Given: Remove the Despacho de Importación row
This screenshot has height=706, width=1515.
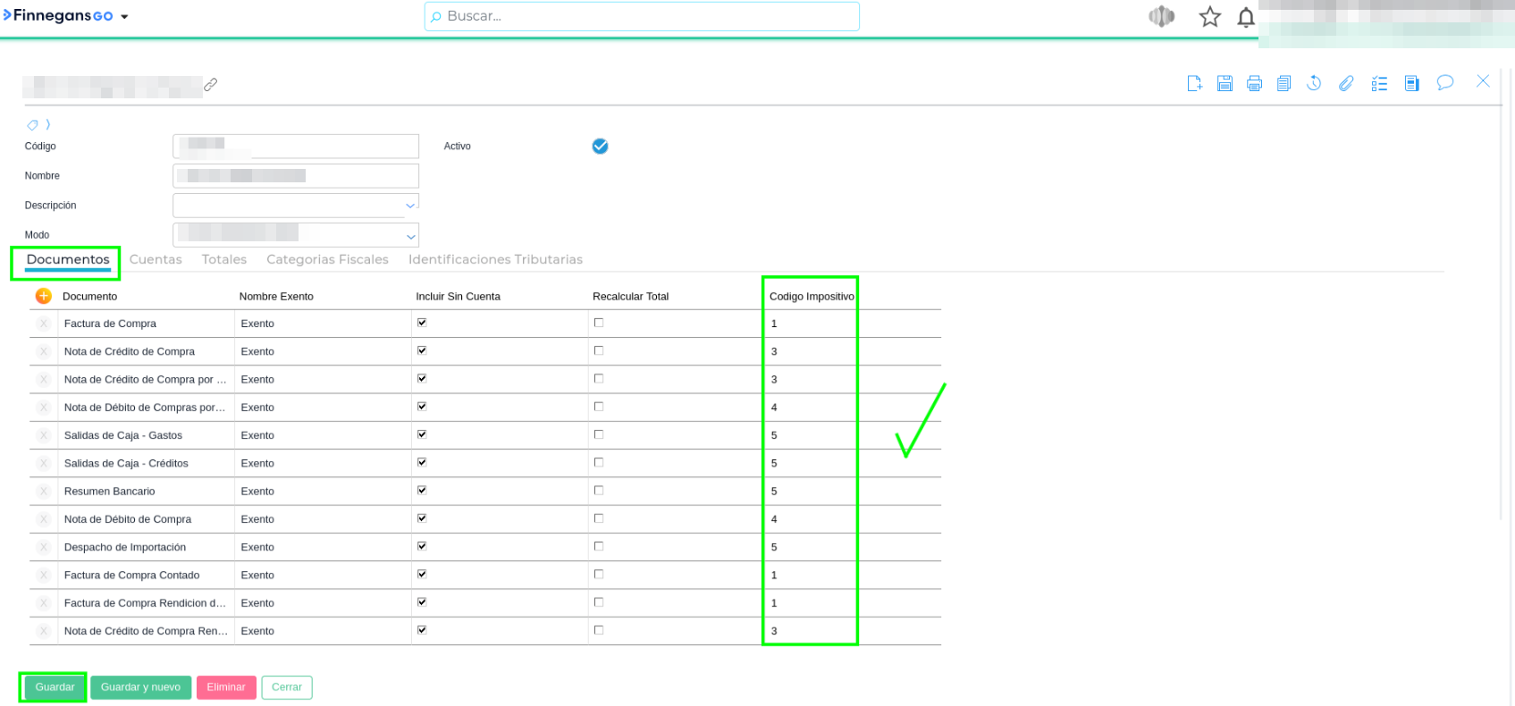Looking at the screenshot, I should point(43,547).
